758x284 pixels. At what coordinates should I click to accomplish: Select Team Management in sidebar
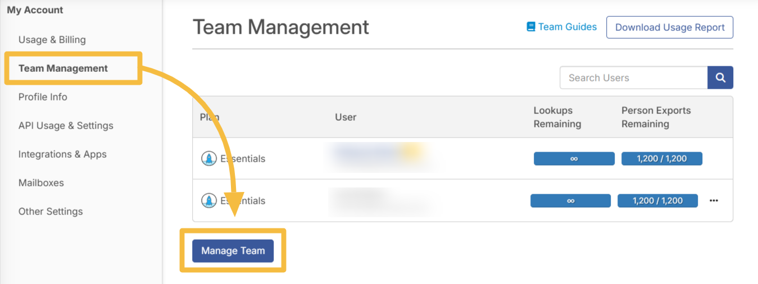(63, 68)
